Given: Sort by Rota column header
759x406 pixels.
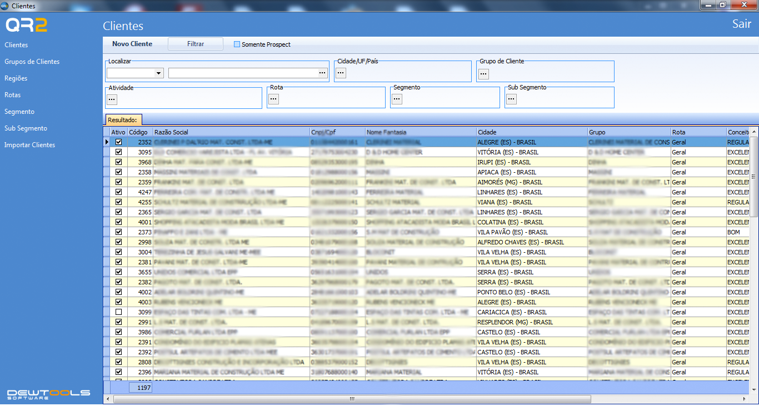Looking at the screenshot, I should [x=698, y=132].
